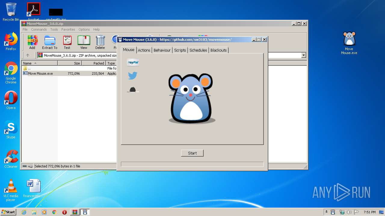Open the Commands menu in WinRAR

tap(39, 29)
